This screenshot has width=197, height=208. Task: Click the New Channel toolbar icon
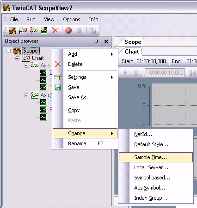pos(44,30)
